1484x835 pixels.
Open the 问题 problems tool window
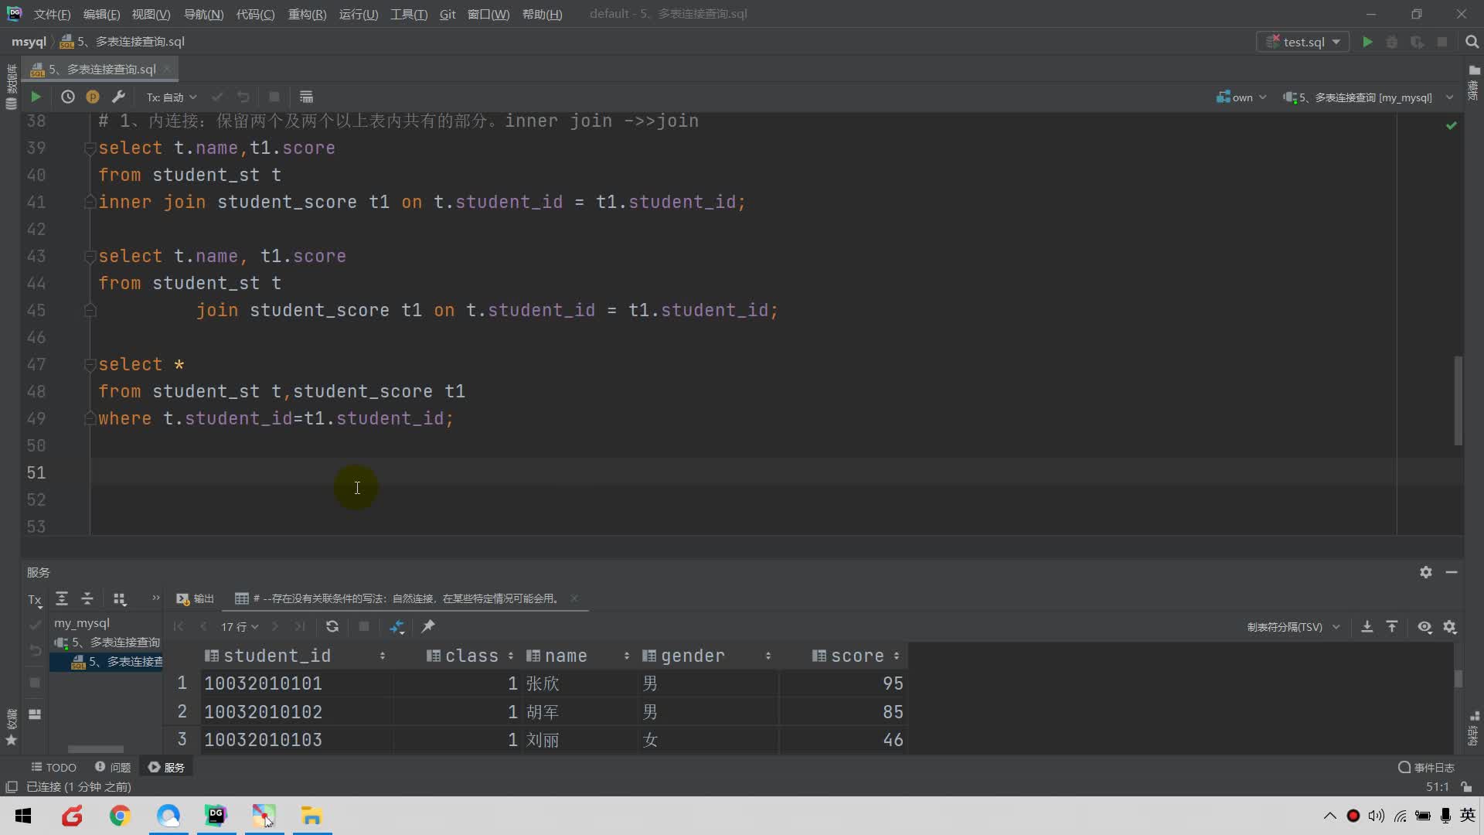113,767
